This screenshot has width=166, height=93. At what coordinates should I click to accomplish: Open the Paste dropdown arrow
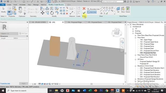coord(20,13)
